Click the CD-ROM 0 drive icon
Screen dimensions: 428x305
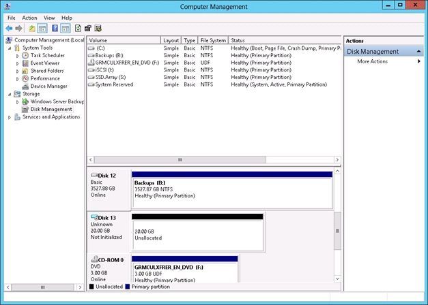(94, 259)
